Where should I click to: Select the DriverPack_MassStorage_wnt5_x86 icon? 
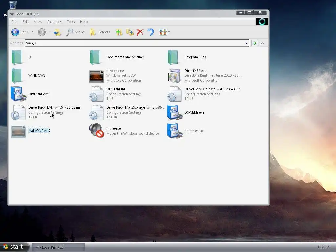coord(96,112)
